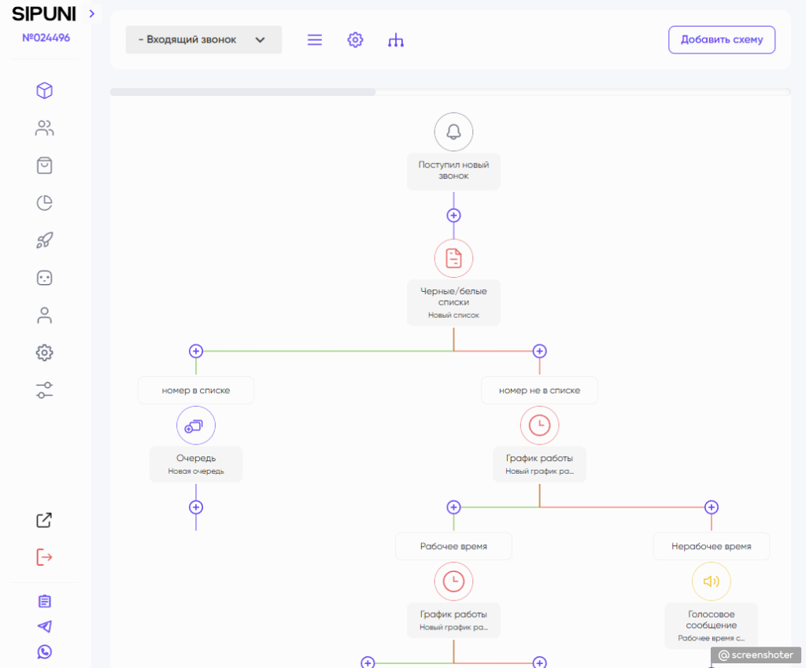Select the Черные/белые списки node icon
806x668 pixels.
[453, 258]
